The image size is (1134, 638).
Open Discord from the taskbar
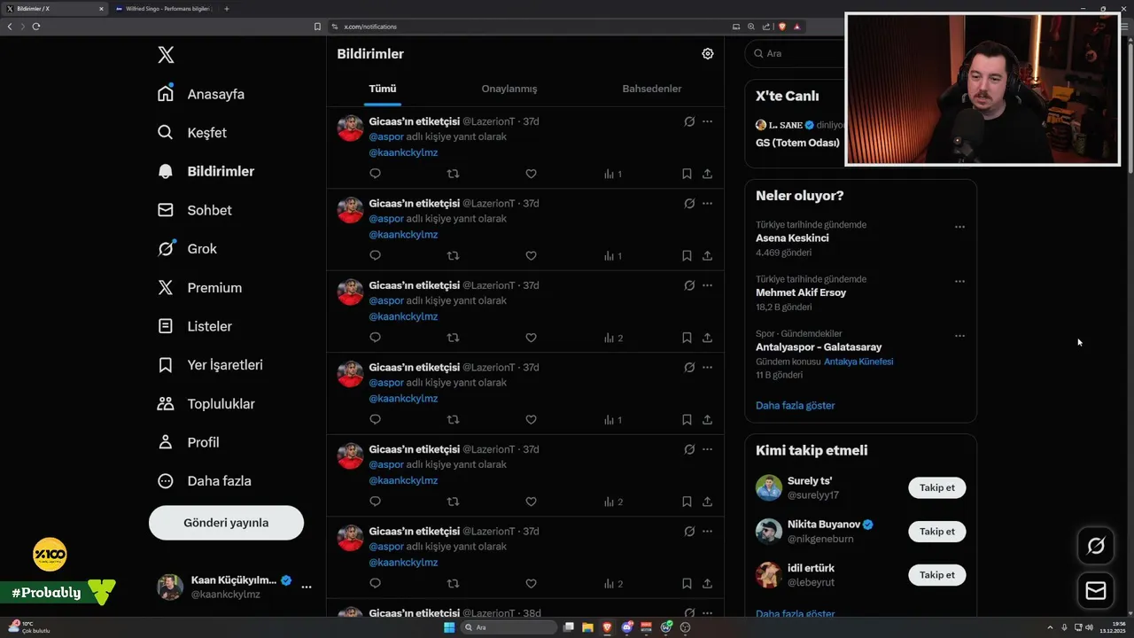tap(627, 627)
